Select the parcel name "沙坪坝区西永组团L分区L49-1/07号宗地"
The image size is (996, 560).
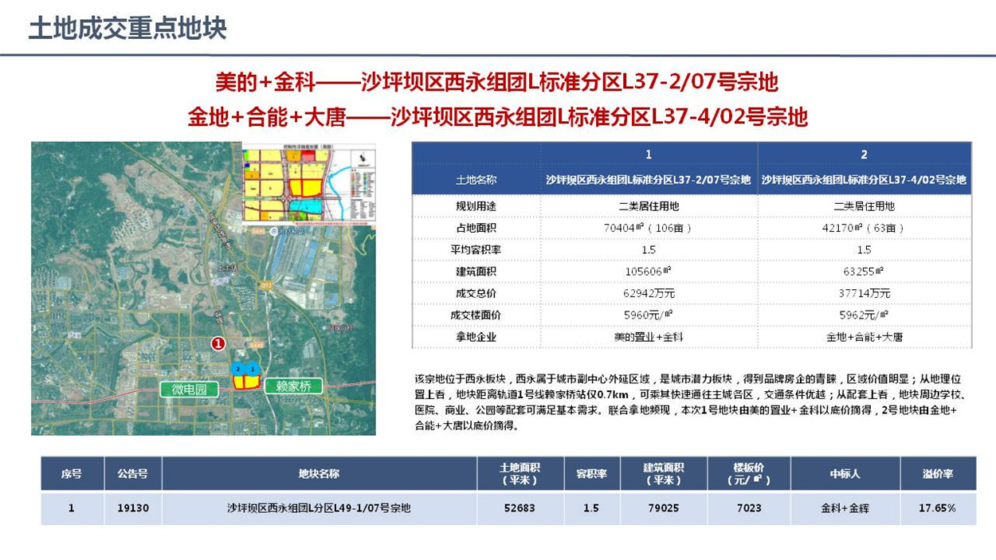click(319, 507)
